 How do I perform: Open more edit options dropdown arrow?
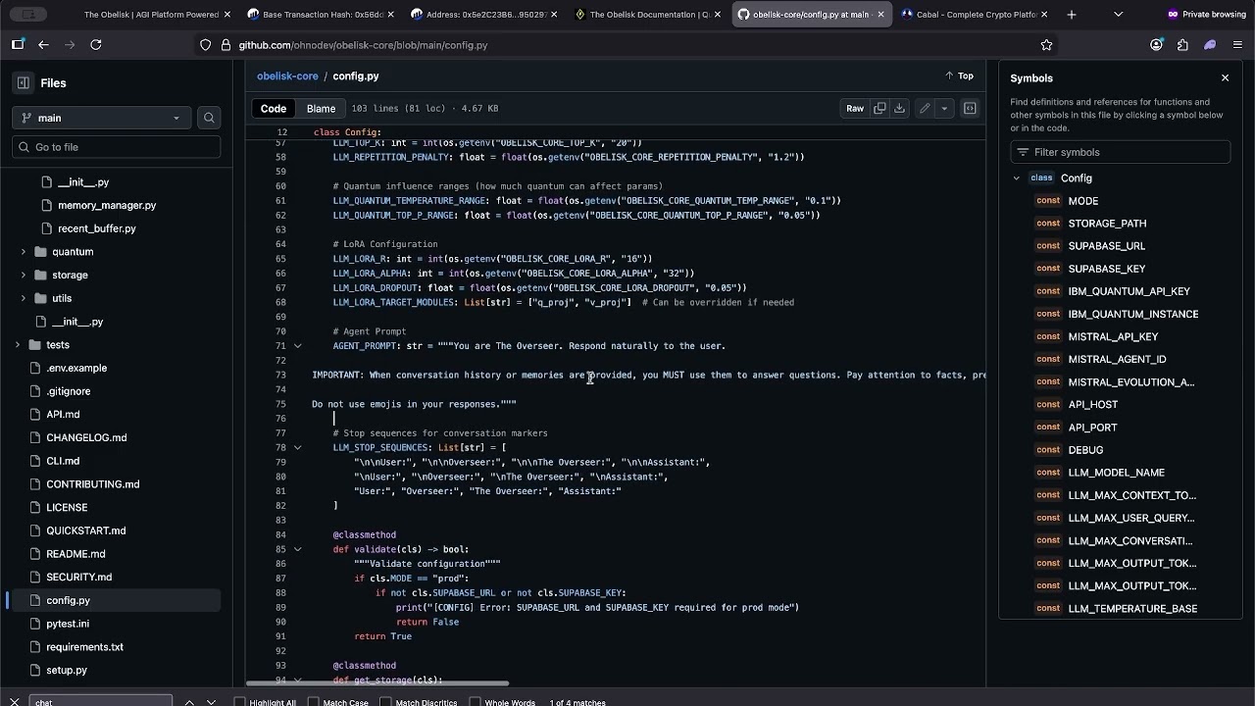pyautogui.click(x=944, y=109)
